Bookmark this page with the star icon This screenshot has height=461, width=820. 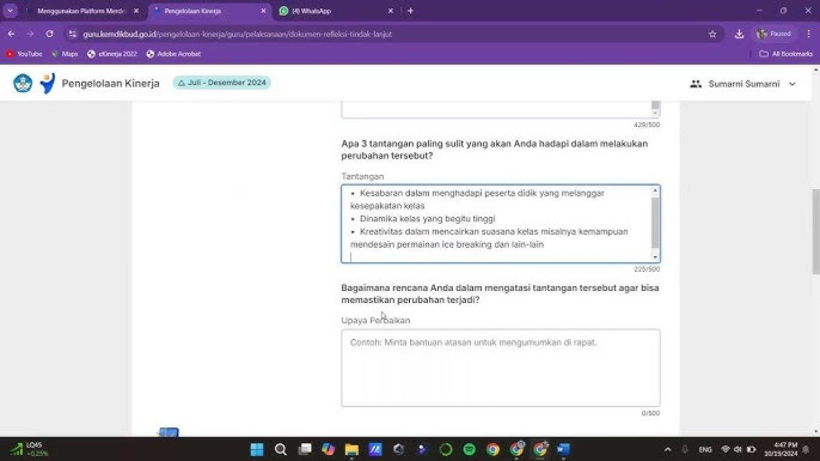click(713, 33)
